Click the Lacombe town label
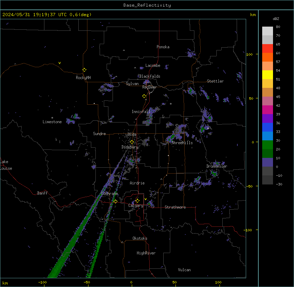Image resolution: width=294 pixels, height=287 pixels. (x=153, y=65)
